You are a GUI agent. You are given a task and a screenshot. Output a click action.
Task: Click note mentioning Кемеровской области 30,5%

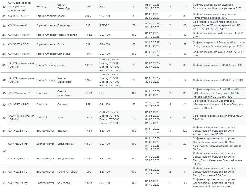click(214, 183)
